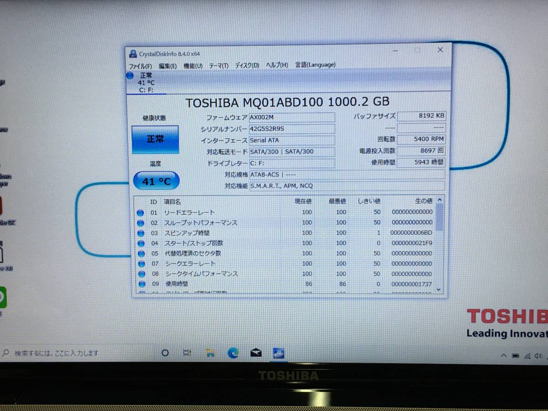Click the しきい値 column header
This screenshot has width=548, height=411.
tap(369, 201)
